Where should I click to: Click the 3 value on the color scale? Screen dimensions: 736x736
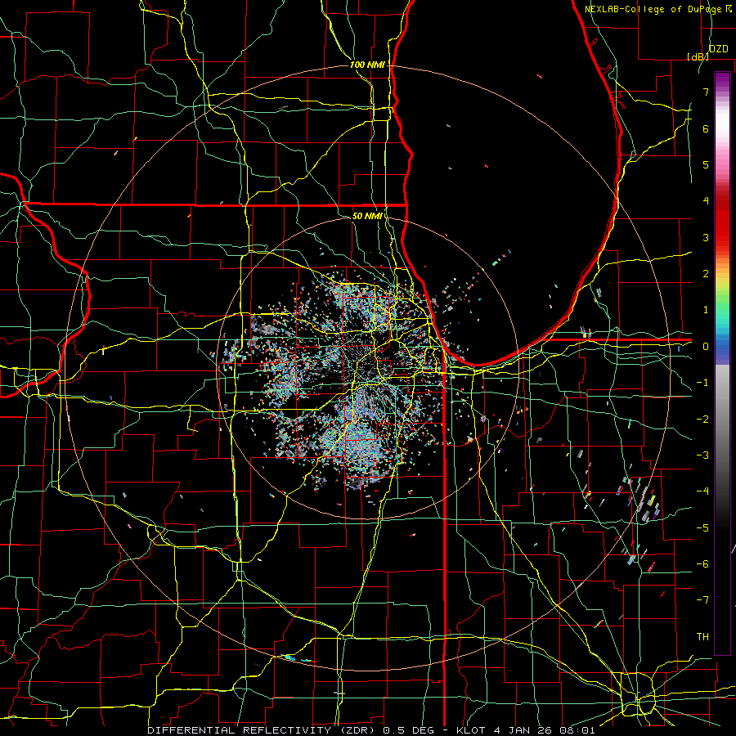(x=706, y=237)
